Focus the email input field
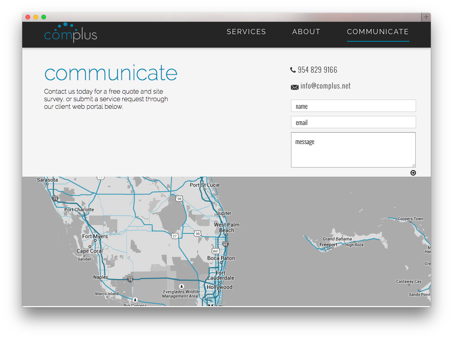The width and height of the screenshot is (453, 339). click(x=353, y=122)
